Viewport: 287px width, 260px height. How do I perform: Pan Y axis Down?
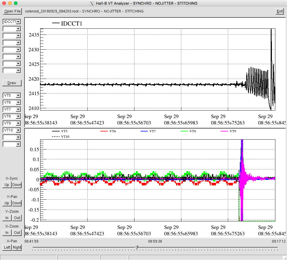pos(17,203)
